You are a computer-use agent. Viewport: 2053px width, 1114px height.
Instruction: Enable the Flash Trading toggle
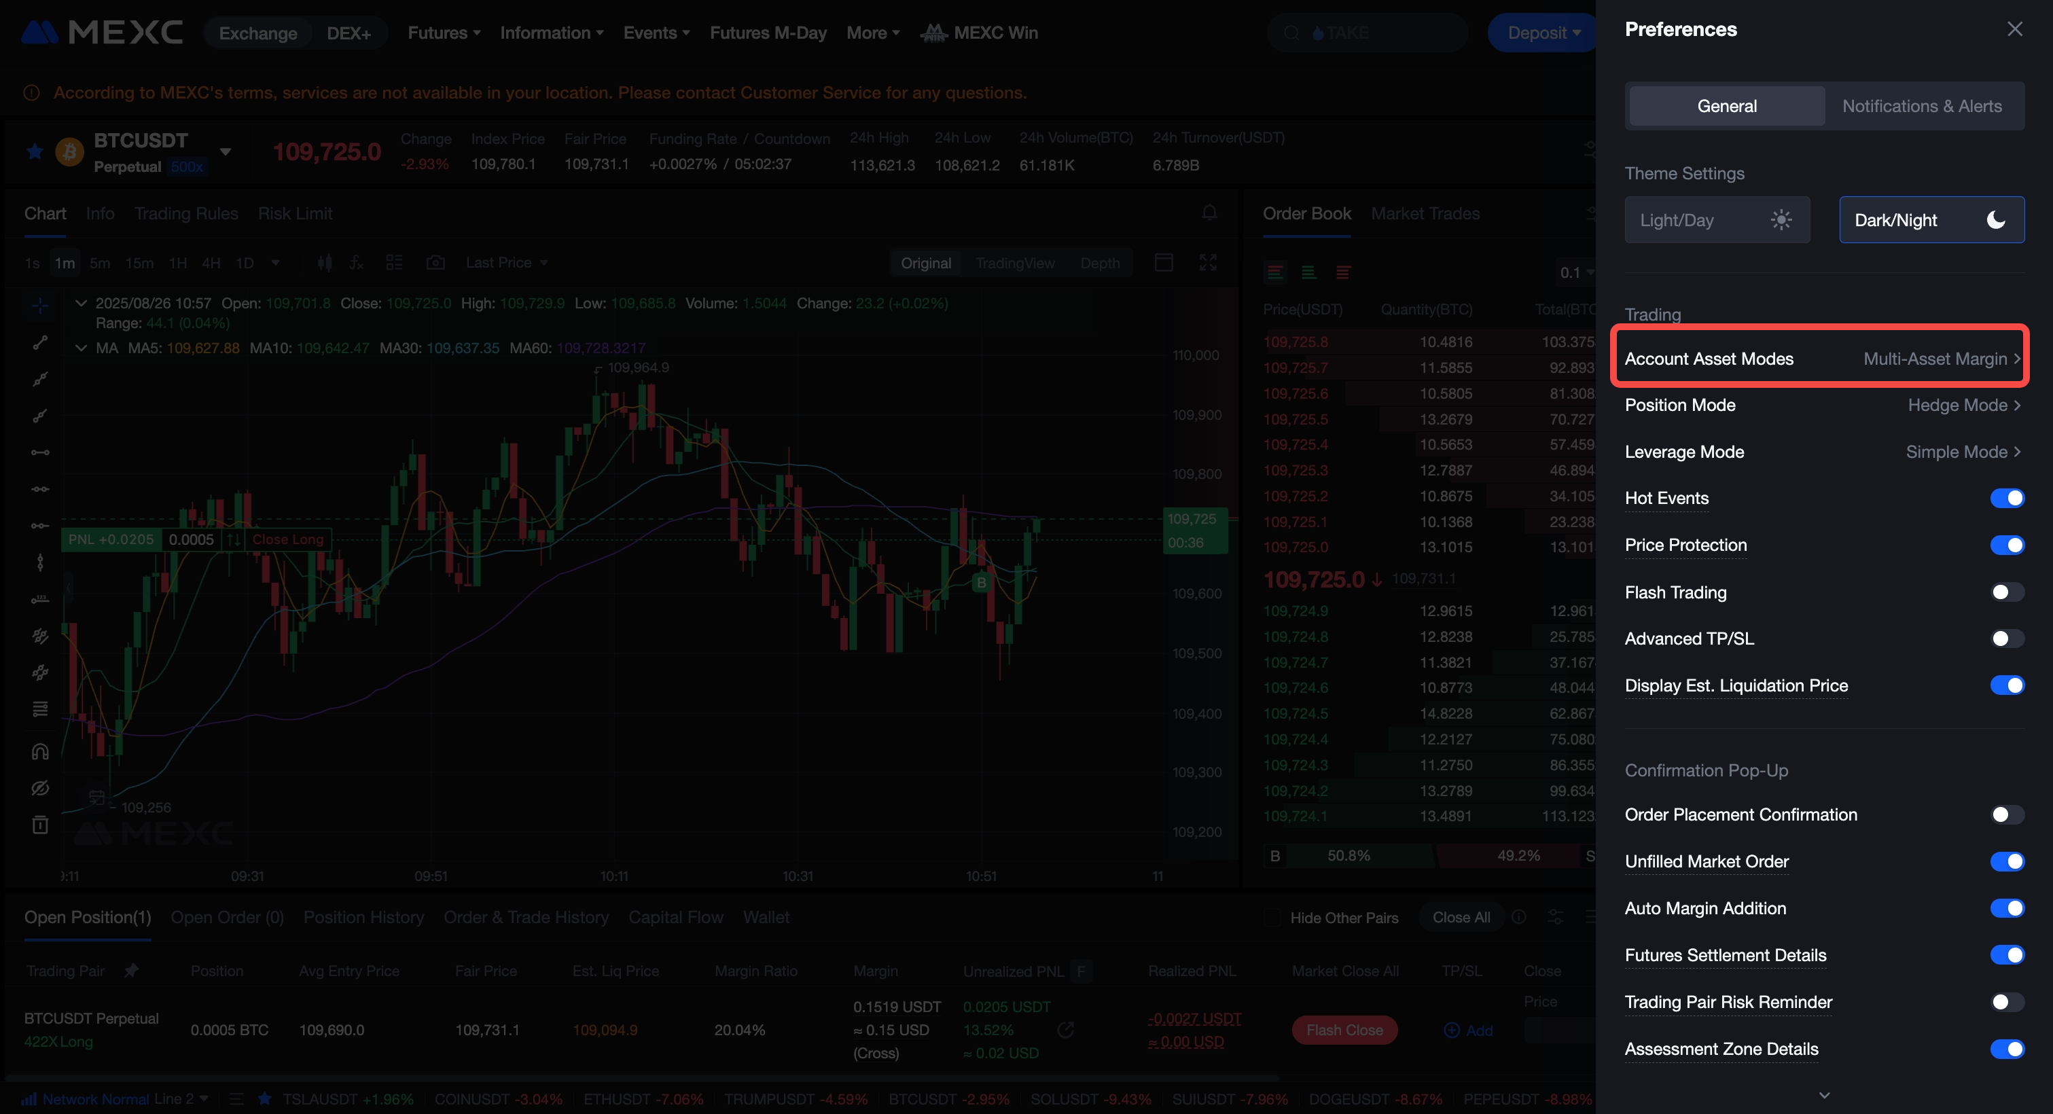tap(2006, 592)
